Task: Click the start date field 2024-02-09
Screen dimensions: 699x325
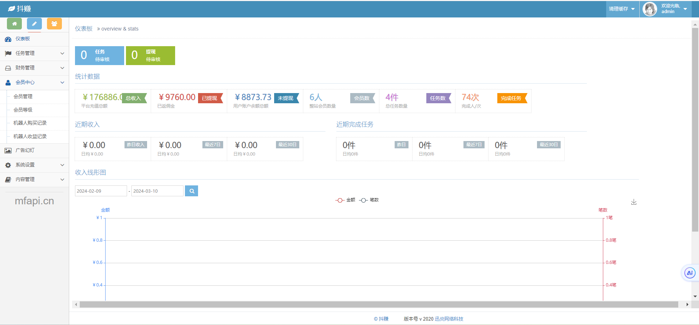Action: click(x=100, y=191)
